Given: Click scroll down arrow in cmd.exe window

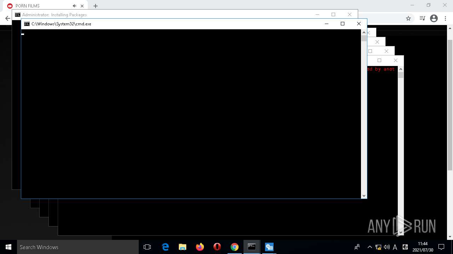Looking at the screenshot, I should (x=364, y=195).
